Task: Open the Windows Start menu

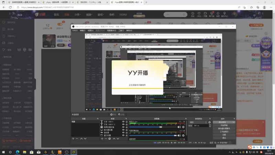Action: click(3, 152)
